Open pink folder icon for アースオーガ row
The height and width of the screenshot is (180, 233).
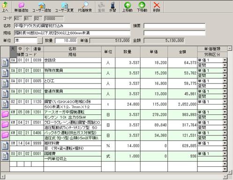(5, 114)
